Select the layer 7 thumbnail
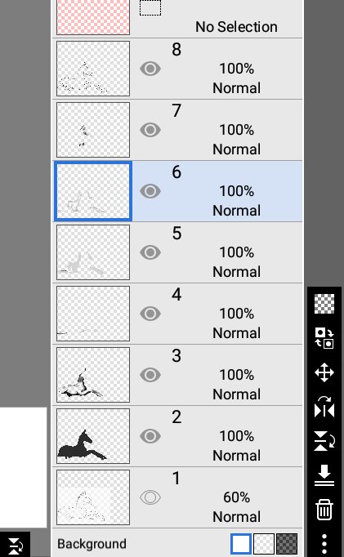This screenshot has width=344, height=557. pos(93,130)
